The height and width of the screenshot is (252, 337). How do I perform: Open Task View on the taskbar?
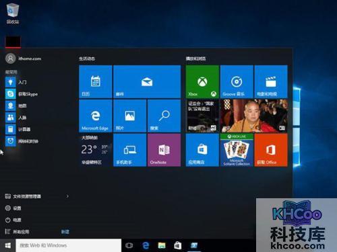pyautogui.click(x=129, y=246)
